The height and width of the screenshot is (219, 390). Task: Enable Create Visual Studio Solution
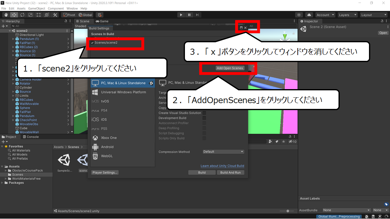click(x=204, y=113)
